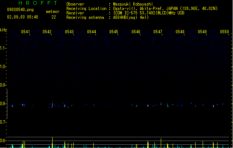
Task: Click the 0.9 kHz axis label
Action: pyautogui.click(x=3, y=85)
